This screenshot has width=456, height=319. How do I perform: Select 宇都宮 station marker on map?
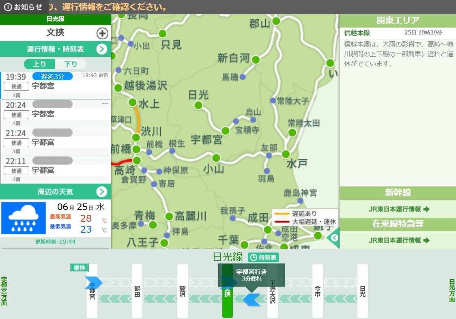(226, 131)
